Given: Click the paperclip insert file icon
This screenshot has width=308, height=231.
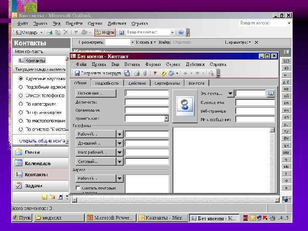Looking at the screenshot, I should point(145,73).
